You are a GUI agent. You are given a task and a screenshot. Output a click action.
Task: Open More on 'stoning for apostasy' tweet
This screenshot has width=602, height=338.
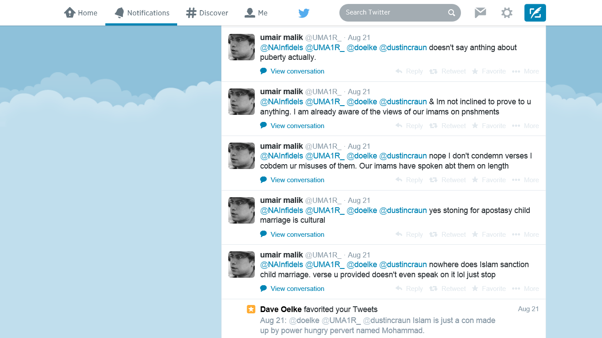525,235
